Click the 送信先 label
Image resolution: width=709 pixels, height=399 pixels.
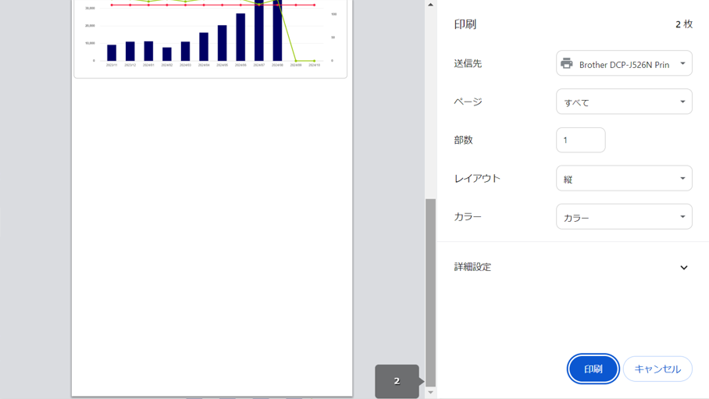pos(468,63)
